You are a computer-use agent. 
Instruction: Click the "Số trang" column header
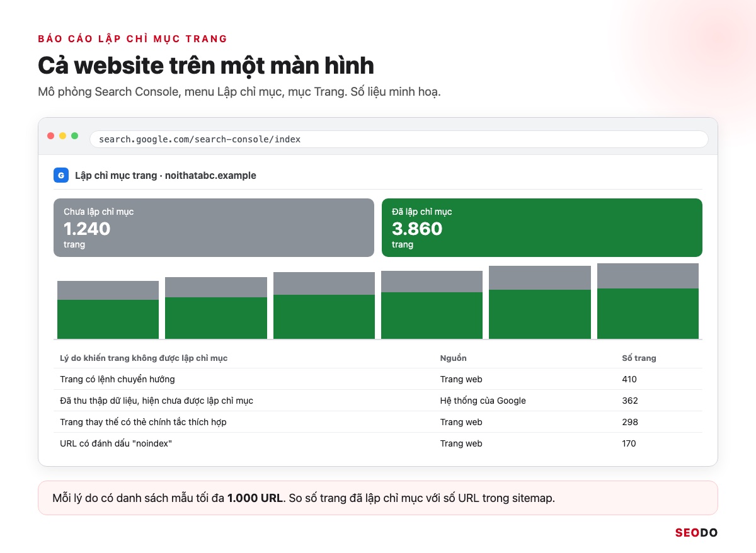click(639, 358)
